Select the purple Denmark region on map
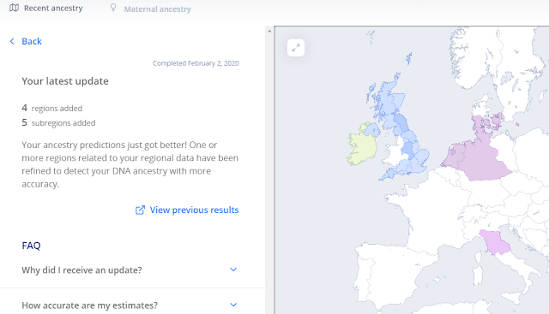 [485, 124]
